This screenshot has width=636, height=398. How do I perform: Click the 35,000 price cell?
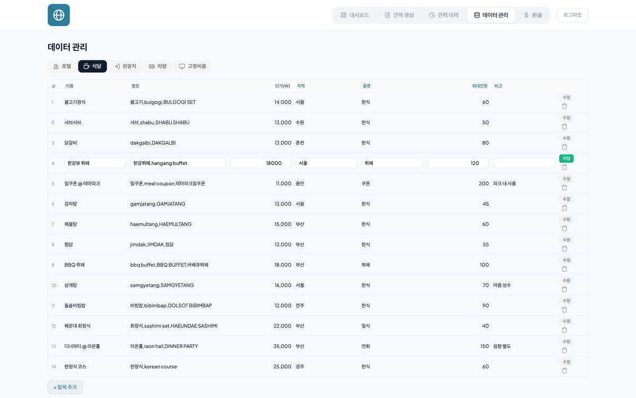point(282,346)
